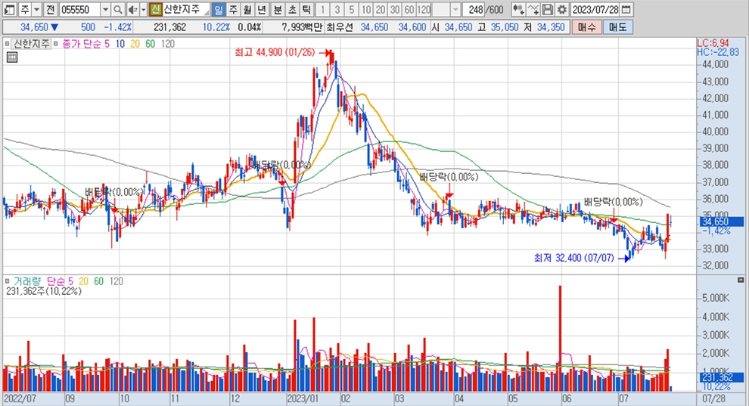Expand the custom interval dropdown arrow
749x406 pixels.
click(455, 9)
